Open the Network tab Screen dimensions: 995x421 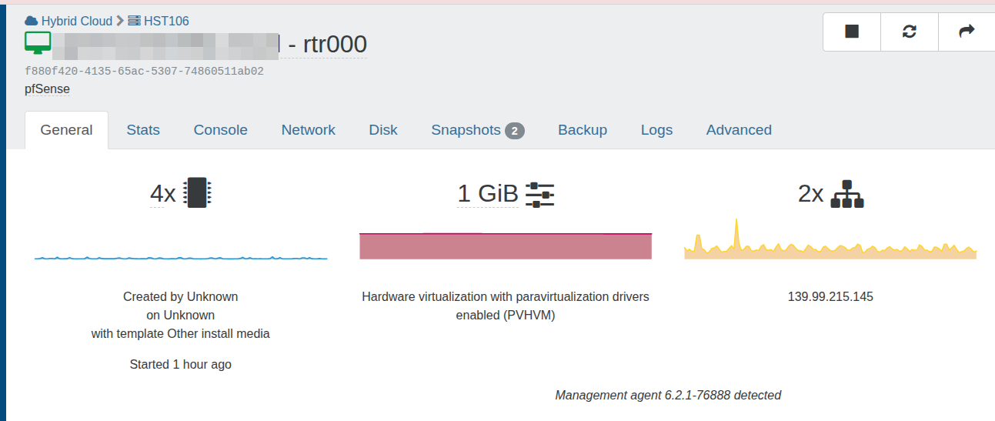point(308,130)
